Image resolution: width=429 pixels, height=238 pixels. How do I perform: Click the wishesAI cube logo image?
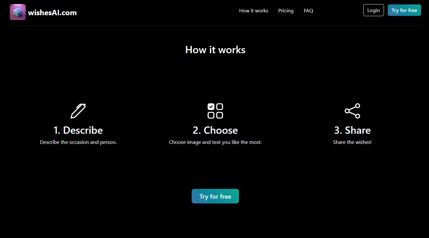[18, 12]
